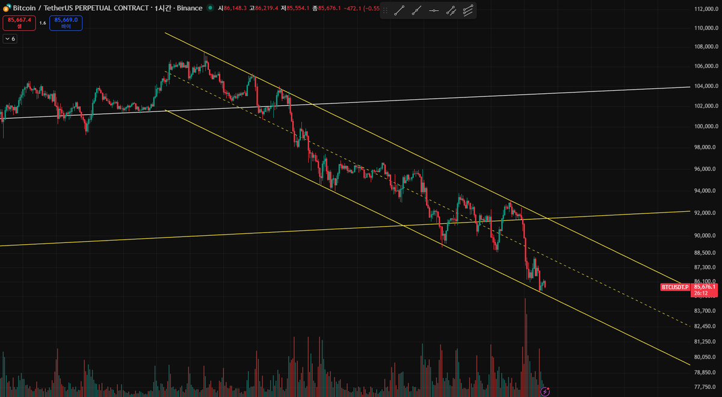The image size is (722, 397).
Task: Click the 108,000.0 price axis label
Action: (706, 47)
